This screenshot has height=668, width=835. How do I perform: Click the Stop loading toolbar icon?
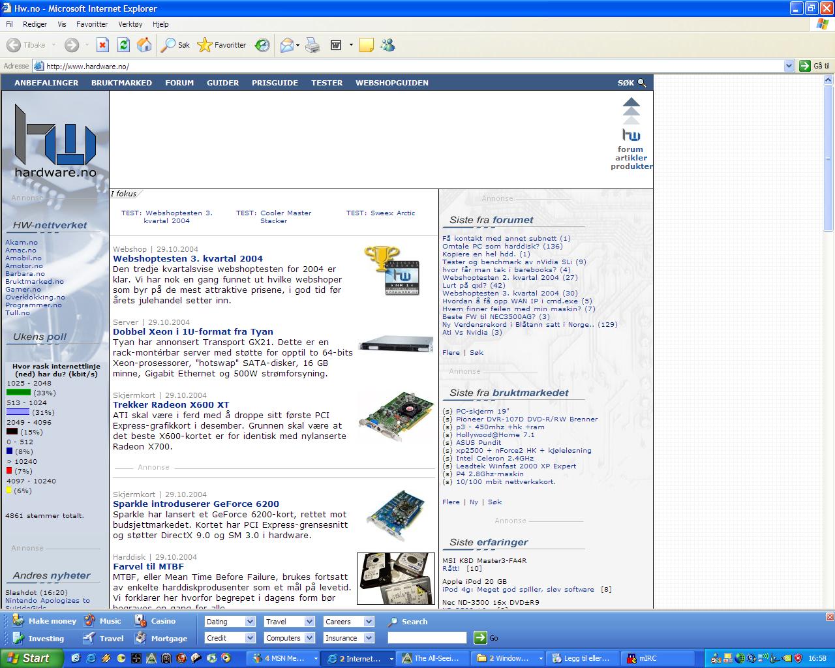[102, 45]
